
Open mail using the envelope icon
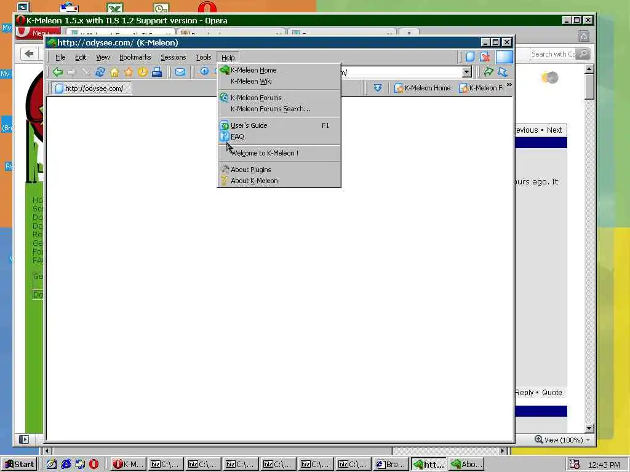pos(180,73)
